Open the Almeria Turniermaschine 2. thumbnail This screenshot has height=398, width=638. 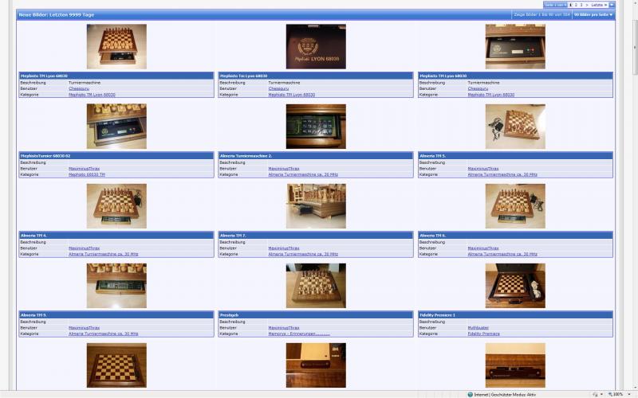[x=316, y=126]
